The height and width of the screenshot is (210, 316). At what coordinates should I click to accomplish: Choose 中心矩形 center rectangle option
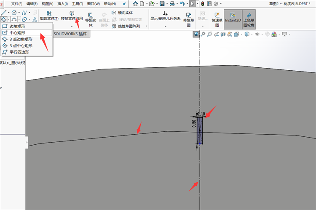tap(27, 33)
